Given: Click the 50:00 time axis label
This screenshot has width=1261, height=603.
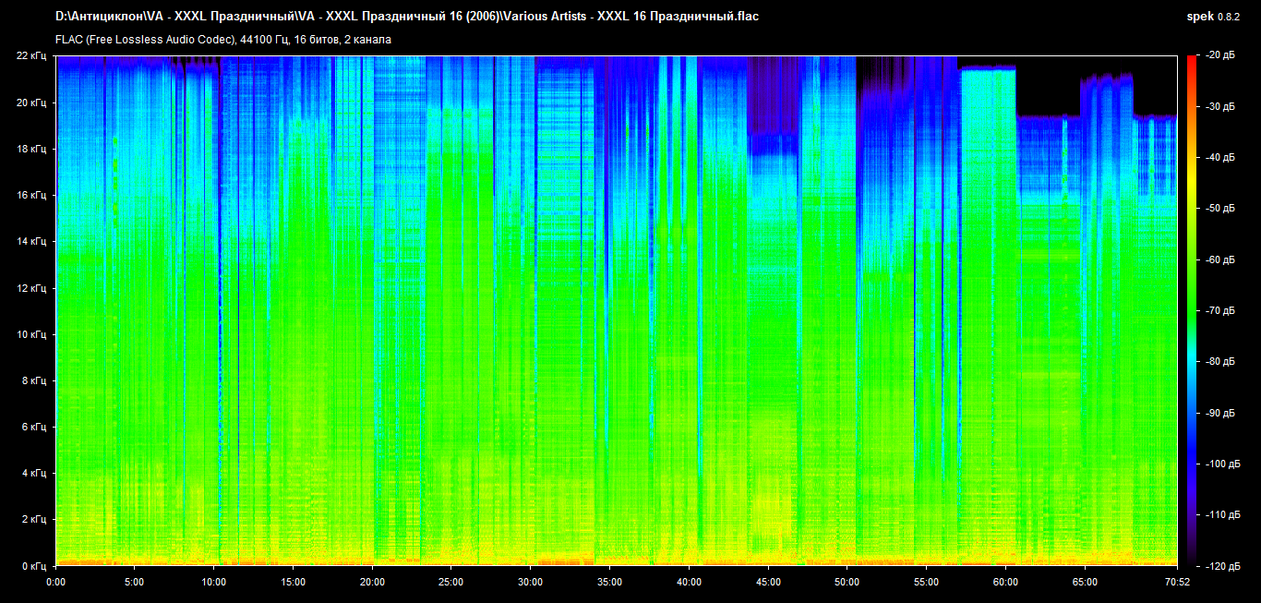Looking at the screenshot, I should (847, 582).
